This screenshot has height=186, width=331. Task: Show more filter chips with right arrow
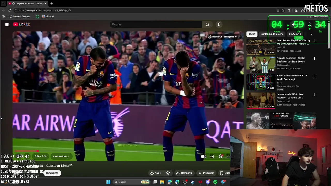click(312, 35)
